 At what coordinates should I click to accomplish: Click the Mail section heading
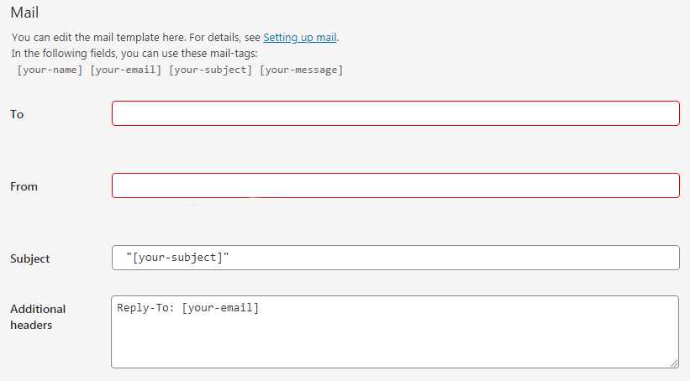point(24,13)
